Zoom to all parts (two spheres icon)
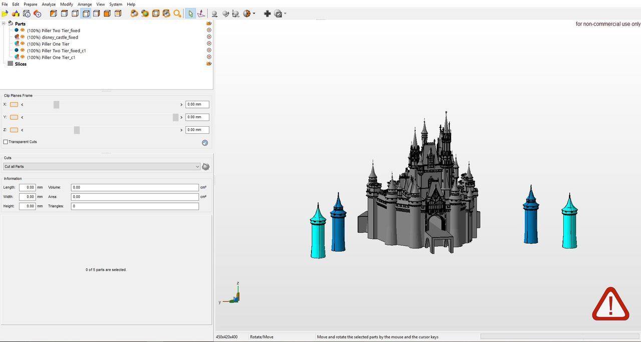The image size is (641, 342). coord(134,14)
